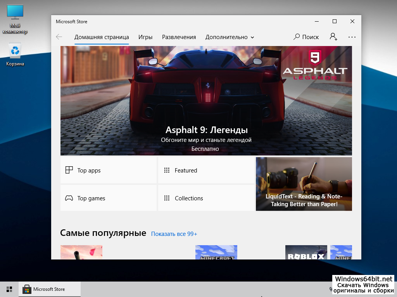The image size is (397, 297).
Task: Switch to the Развлечения tab
Action: [179, 37]
